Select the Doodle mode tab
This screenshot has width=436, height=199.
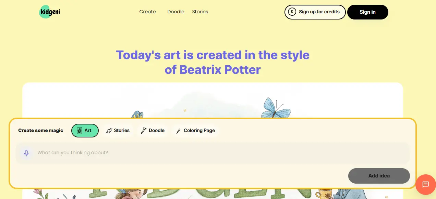(x=153, y=131)
